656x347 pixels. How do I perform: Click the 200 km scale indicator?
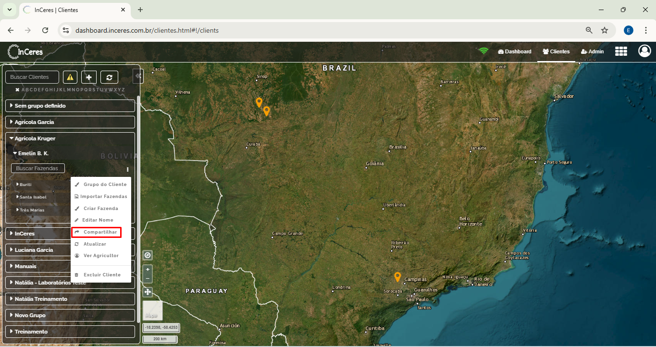coord(160,339)
